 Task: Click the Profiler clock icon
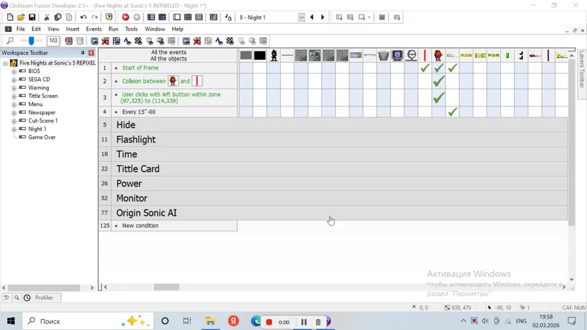(27, 298)
